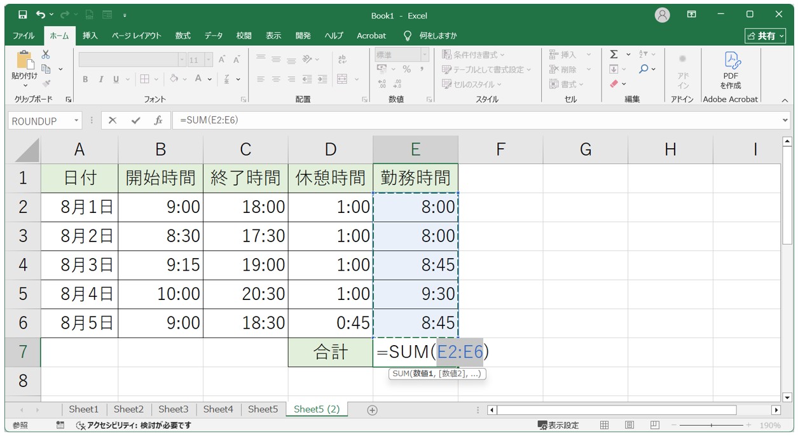Open the Conditional Formatting dropdown
The width and height of the screenshot is (798, 436).
(473, 55)
